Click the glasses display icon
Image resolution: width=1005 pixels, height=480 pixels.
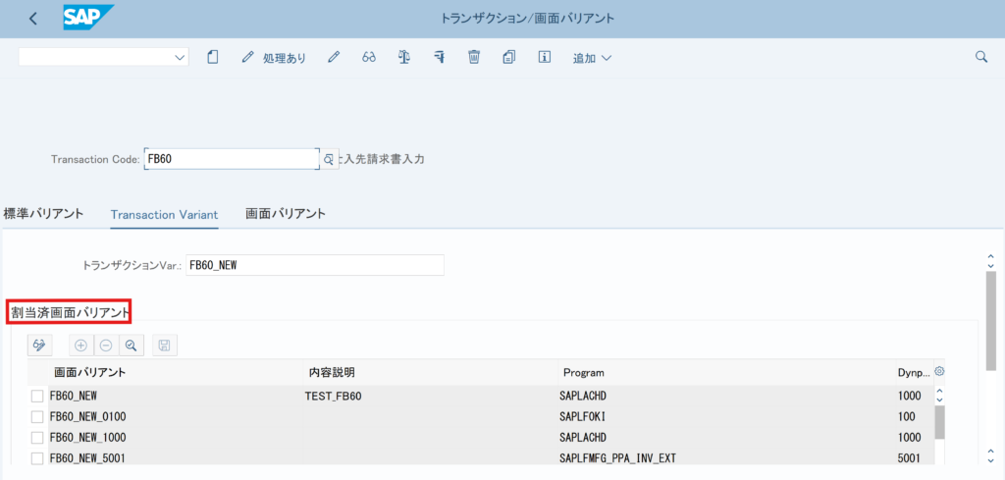point(369,57)
